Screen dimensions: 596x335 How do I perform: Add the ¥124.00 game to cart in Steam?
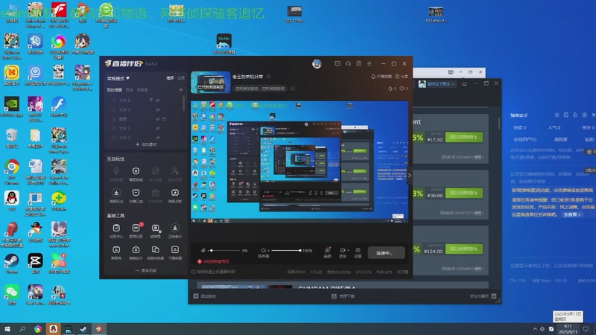point(463,249)
